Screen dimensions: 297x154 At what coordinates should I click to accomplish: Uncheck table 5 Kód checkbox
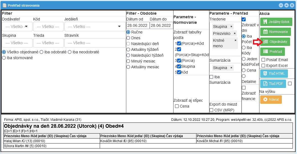coord(179,72)
